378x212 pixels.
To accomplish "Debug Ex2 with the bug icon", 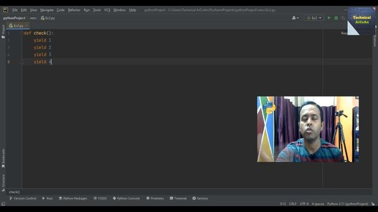I will point(336,18).
